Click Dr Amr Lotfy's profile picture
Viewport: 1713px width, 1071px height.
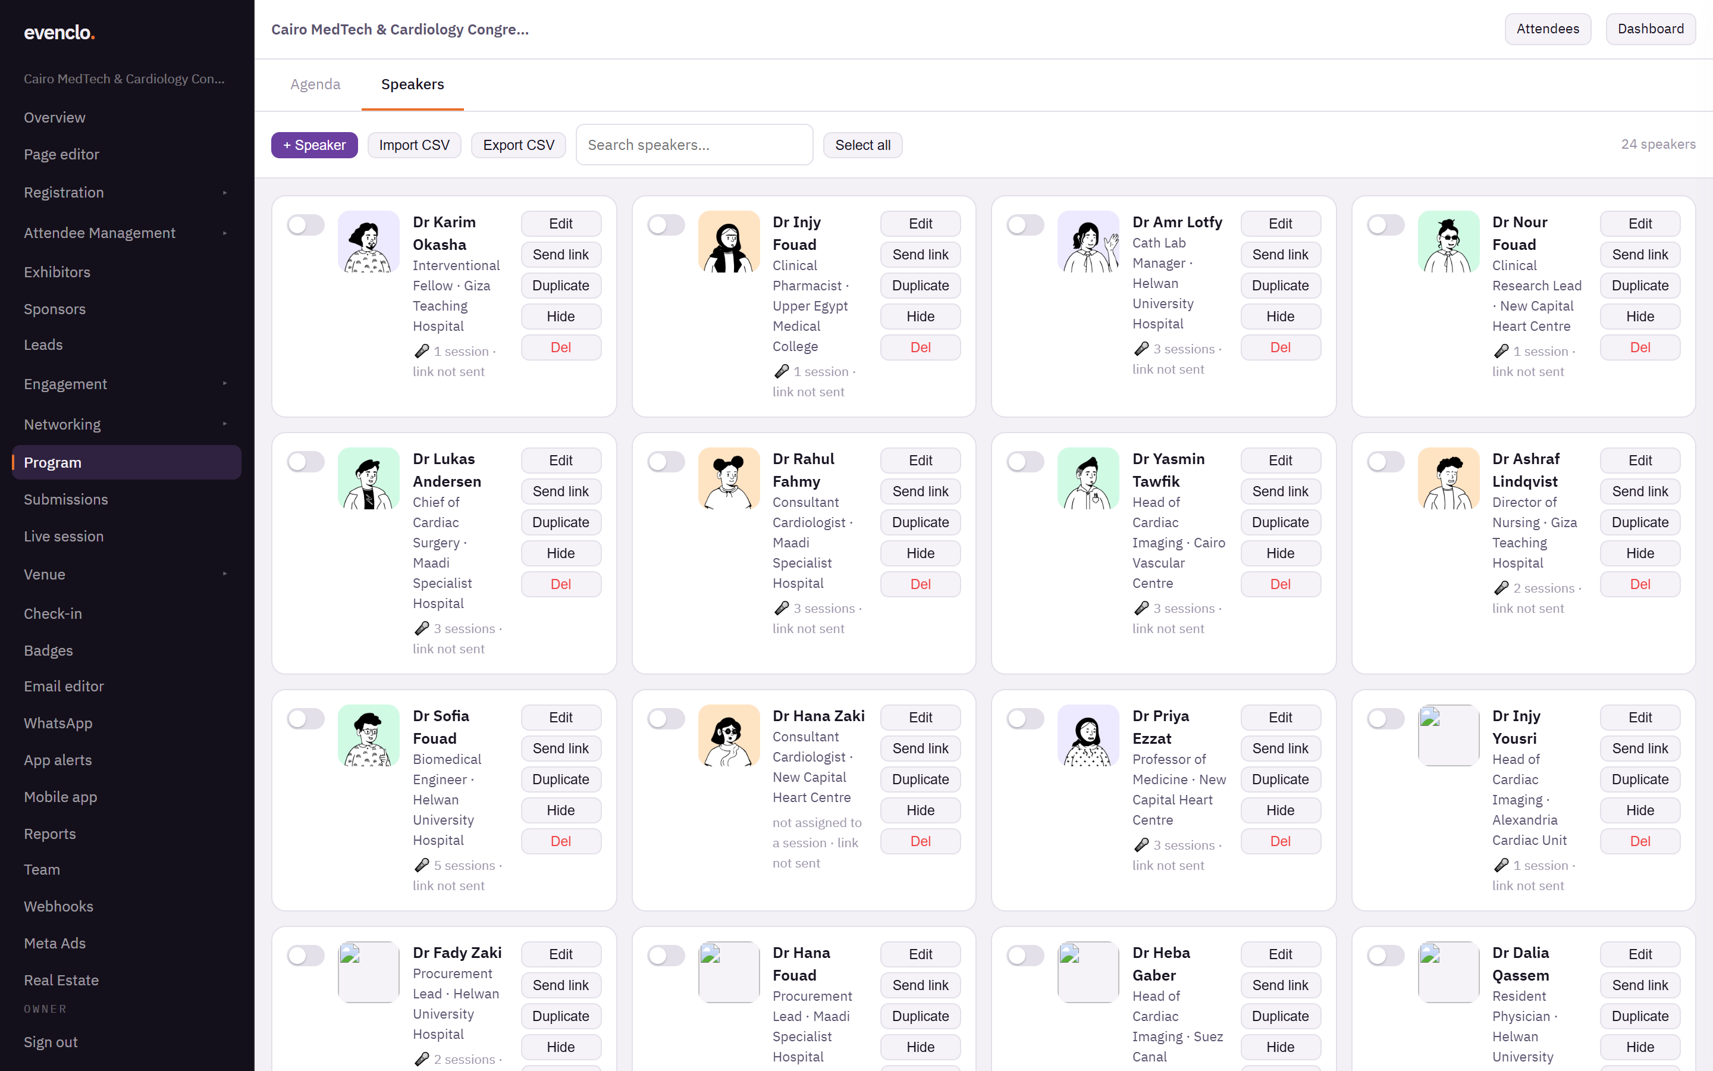[1088, 242]
